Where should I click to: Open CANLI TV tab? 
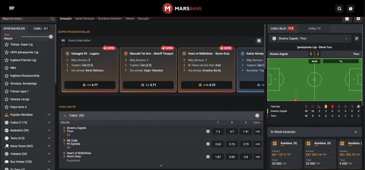coord(314,28)
